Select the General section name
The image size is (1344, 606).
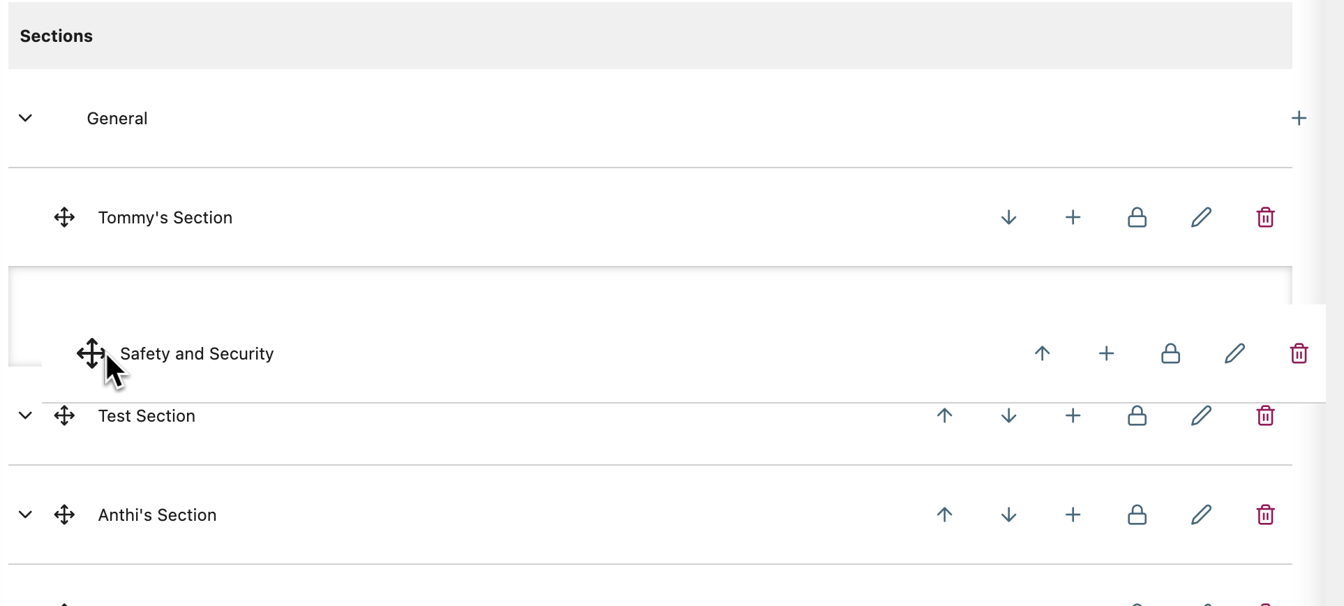click(117, 119)
